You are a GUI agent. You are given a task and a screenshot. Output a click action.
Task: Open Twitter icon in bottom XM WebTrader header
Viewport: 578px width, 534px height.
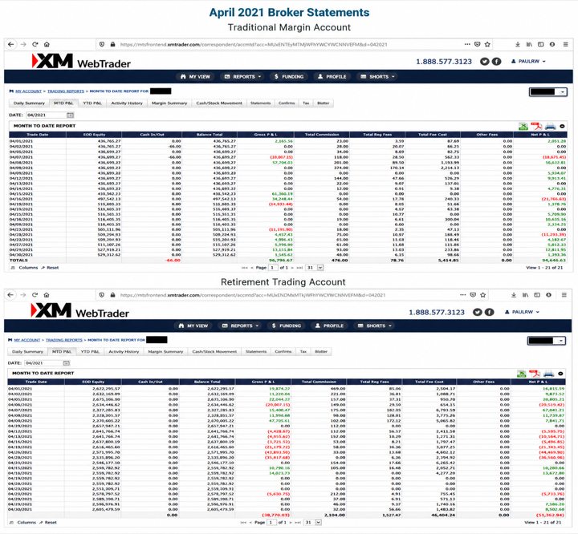pyautogui.click(x=478, y=312)
